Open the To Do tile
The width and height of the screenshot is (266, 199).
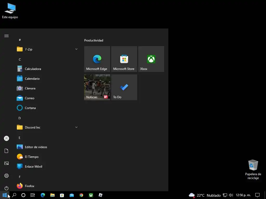point(124,87)
